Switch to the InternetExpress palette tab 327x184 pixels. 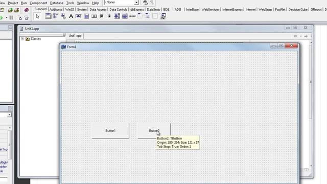click(x=232, y=10)
